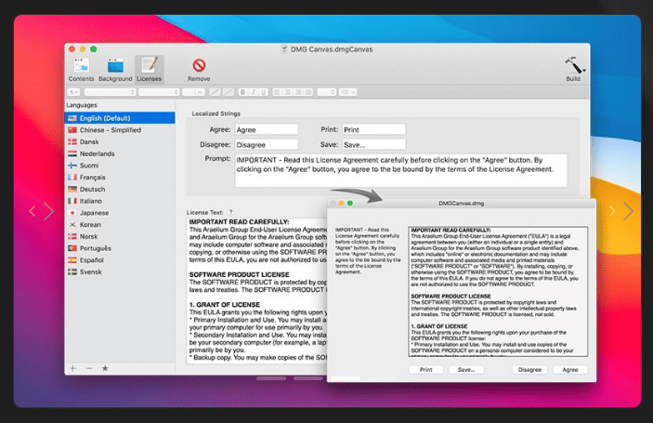The width and height of the screenshot is (653, 423).
Task: Click the License Text help button
Action: click(230, 212)
